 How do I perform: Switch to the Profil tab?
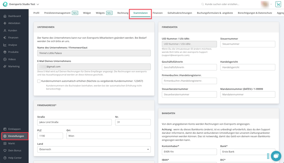coord(36,13)
